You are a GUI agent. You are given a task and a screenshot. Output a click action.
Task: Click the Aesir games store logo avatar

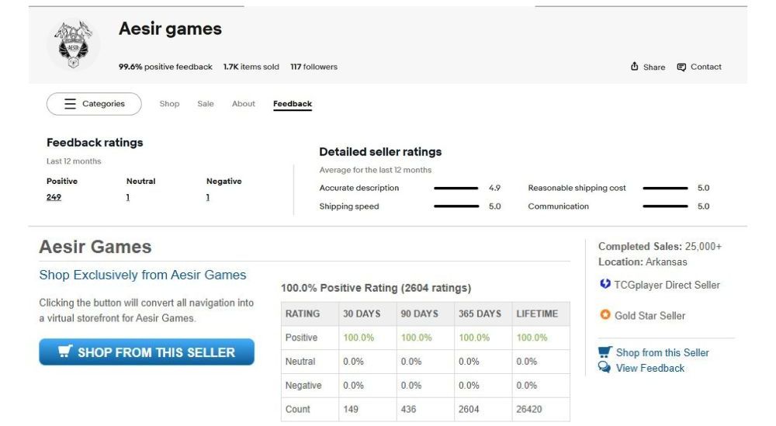pyautogui.click(x=73, y=44)
